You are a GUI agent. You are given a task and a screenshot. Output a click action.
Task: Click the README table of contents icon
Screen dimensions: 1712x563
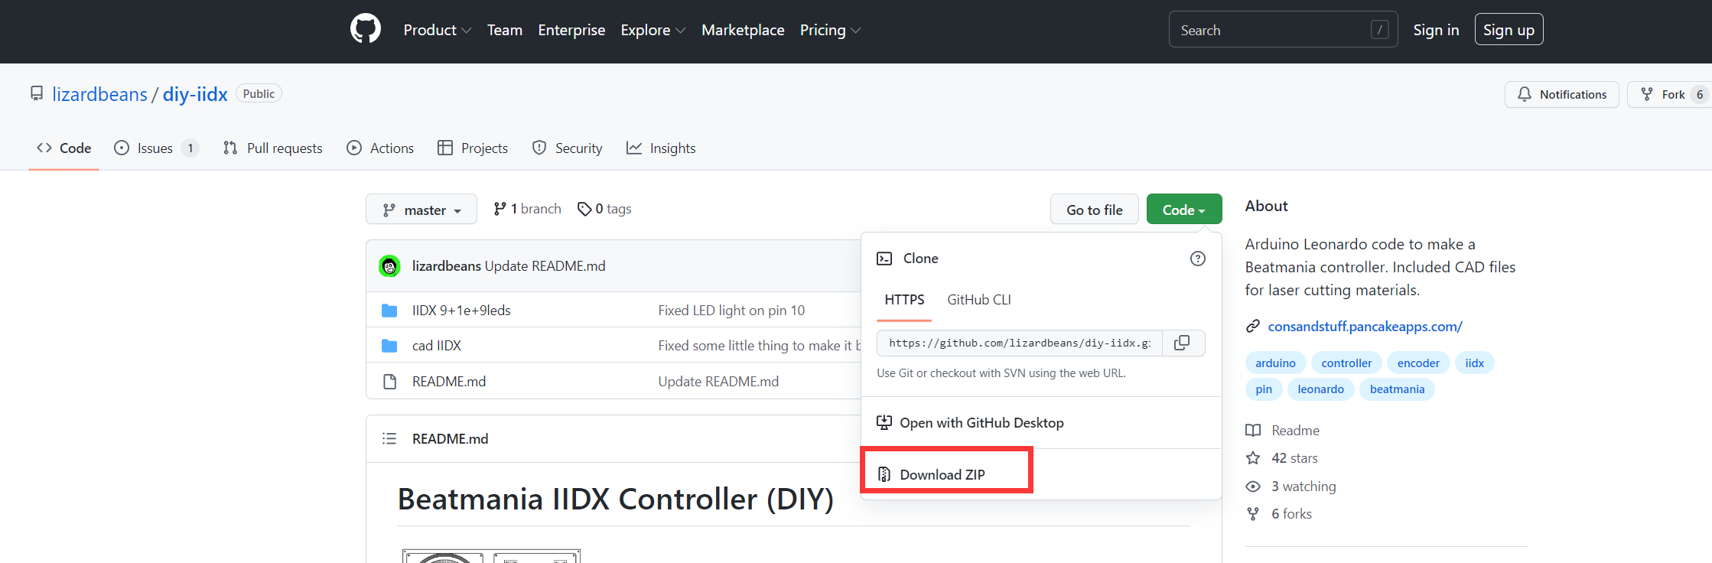point(389,438)
